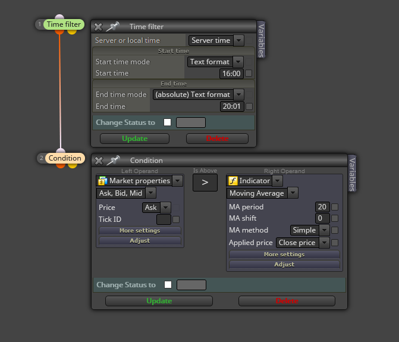Image resolution: width=399 pixels, height=342 pixels.
Task: Click Update in Time filter panel
Action: point(134,139)
